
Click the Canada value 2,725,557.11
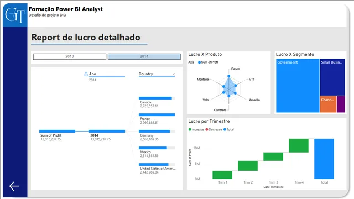coord(149,106)
